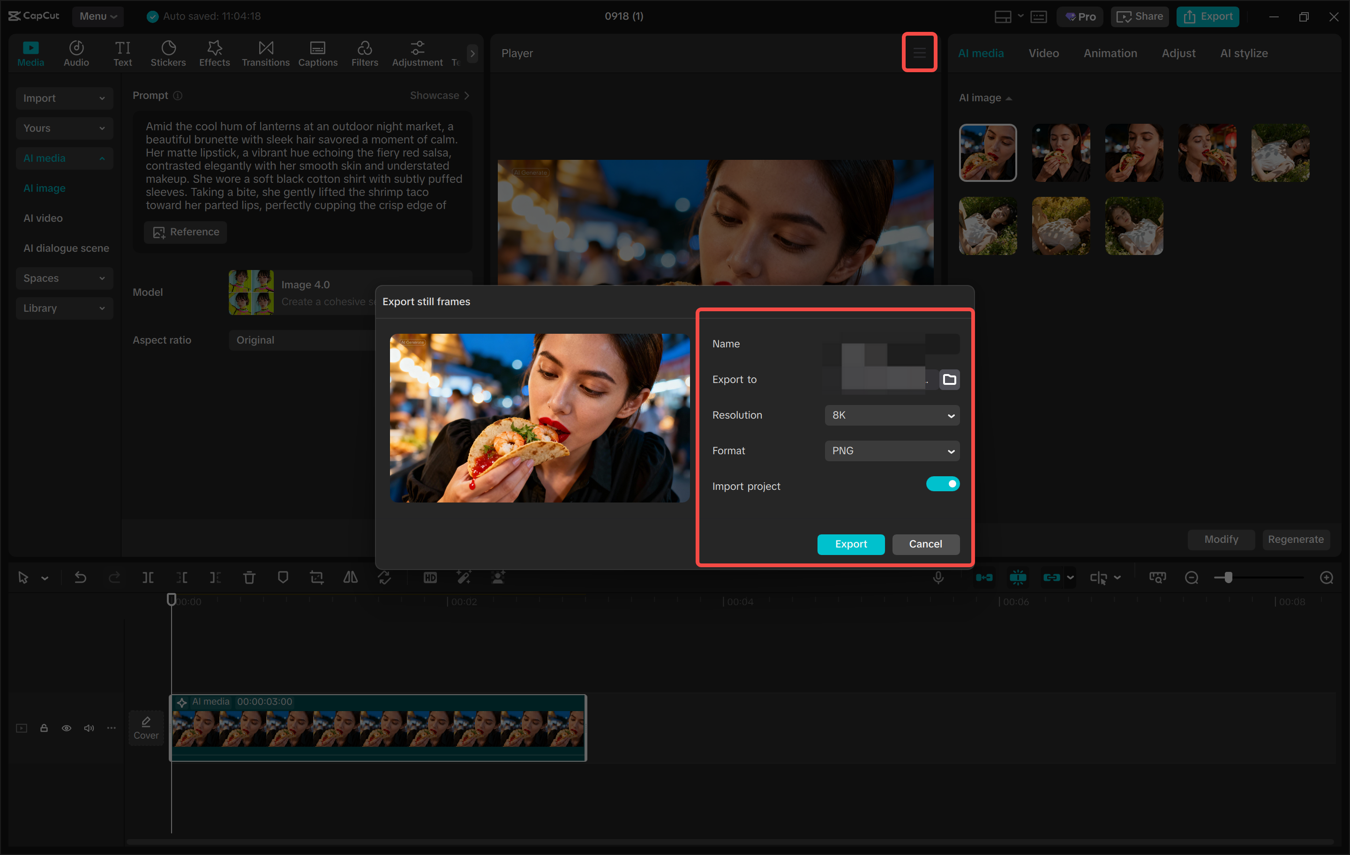Select the Transitions tool

[x=265, y=53]
